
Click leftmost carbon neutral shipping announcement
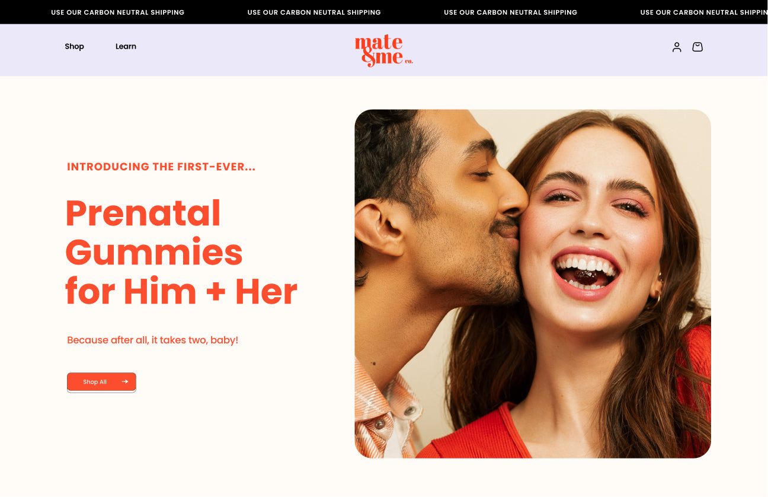118,12
